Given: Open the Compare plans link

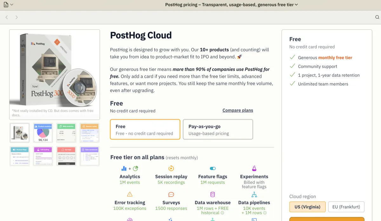Looking at the screenshot, I should [237, 110].
